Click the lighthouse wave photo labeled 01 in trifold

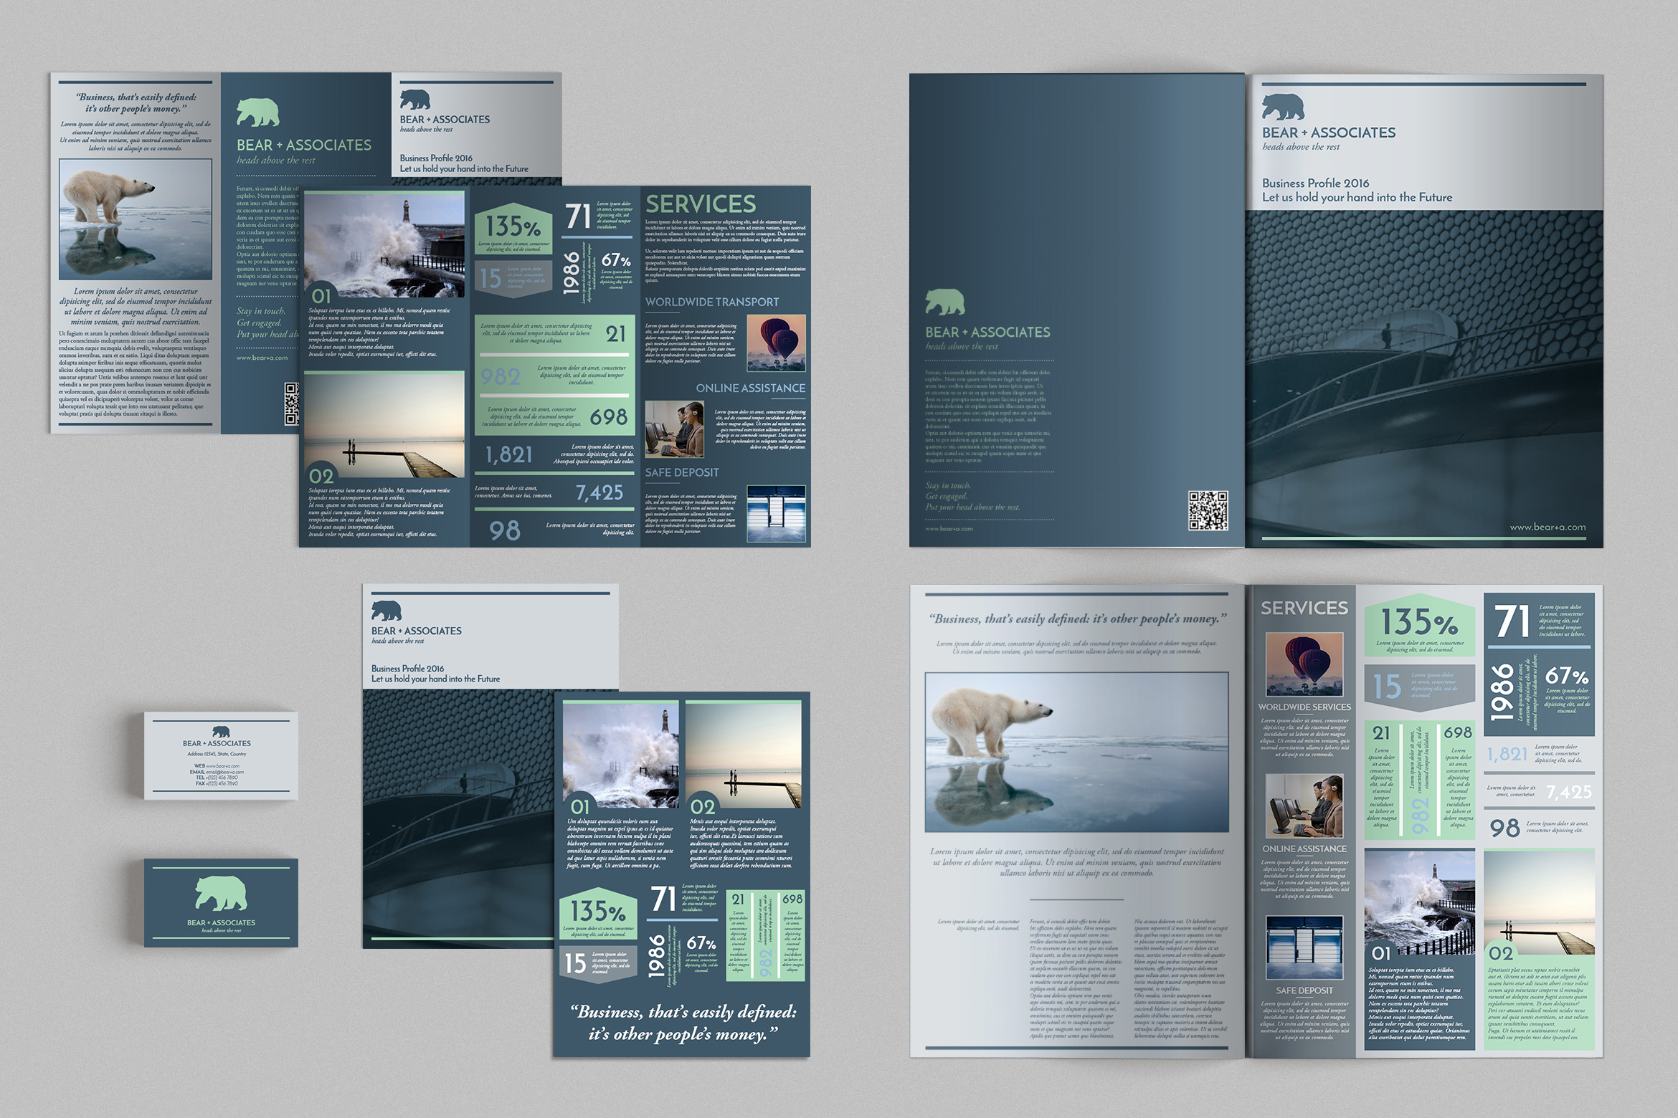coord(384,244)
